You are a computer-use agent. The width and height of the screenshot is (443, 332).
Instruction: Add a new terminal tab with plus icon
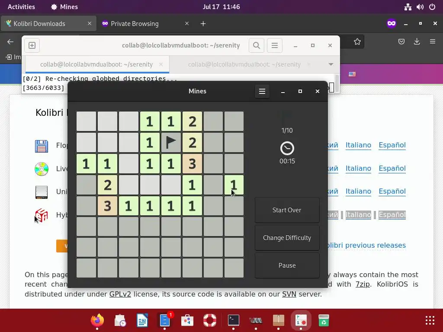pos(32,45)
